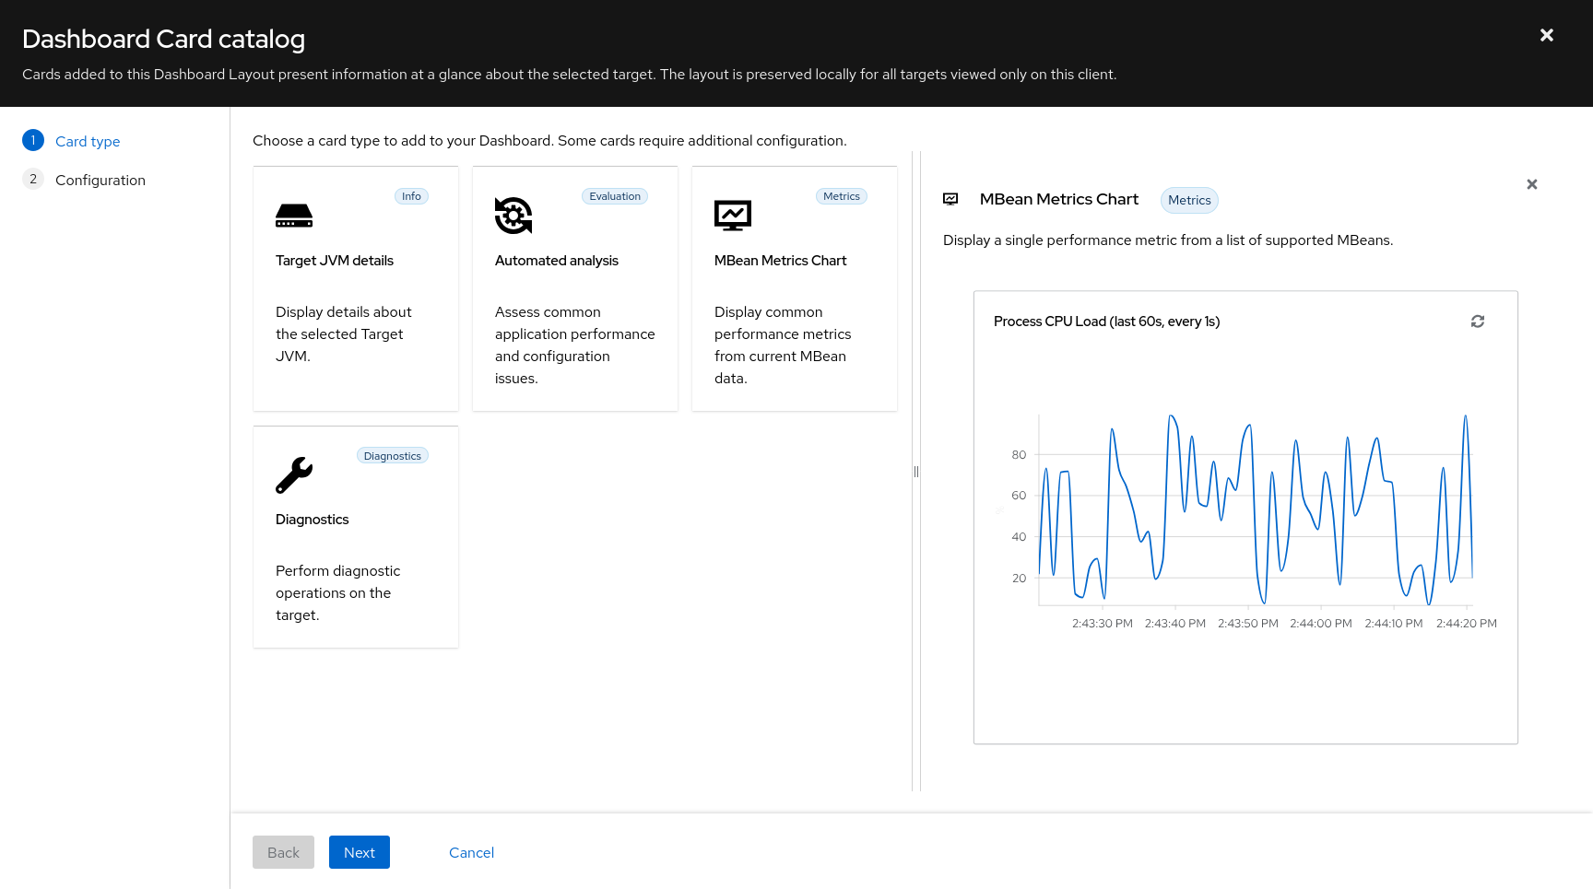Select the Automated analysis card title
This screenshot has height=889, width=1593.
click(557, 261)
